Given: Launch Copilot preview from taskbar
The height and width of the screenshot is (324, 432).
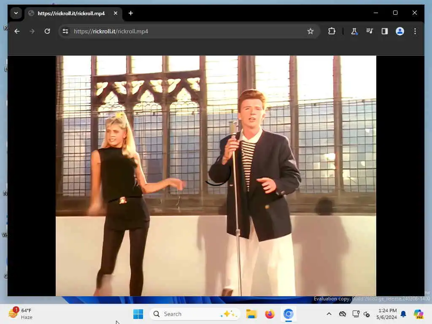Looking at the screenshot, I should coord(418,314).
